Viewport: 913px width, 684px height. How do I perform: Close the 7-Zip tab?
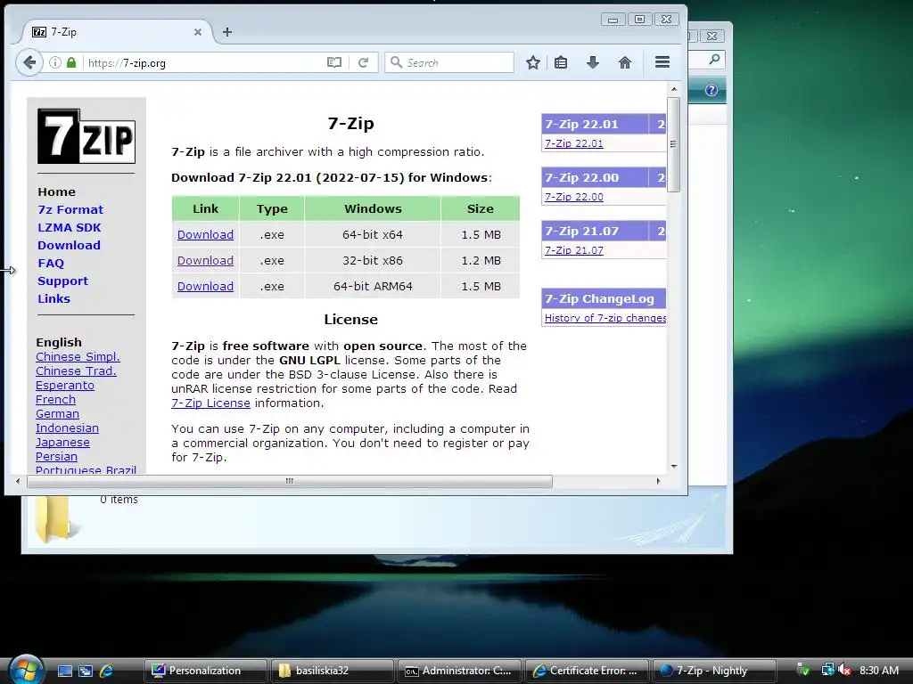[x=198, y=32]
